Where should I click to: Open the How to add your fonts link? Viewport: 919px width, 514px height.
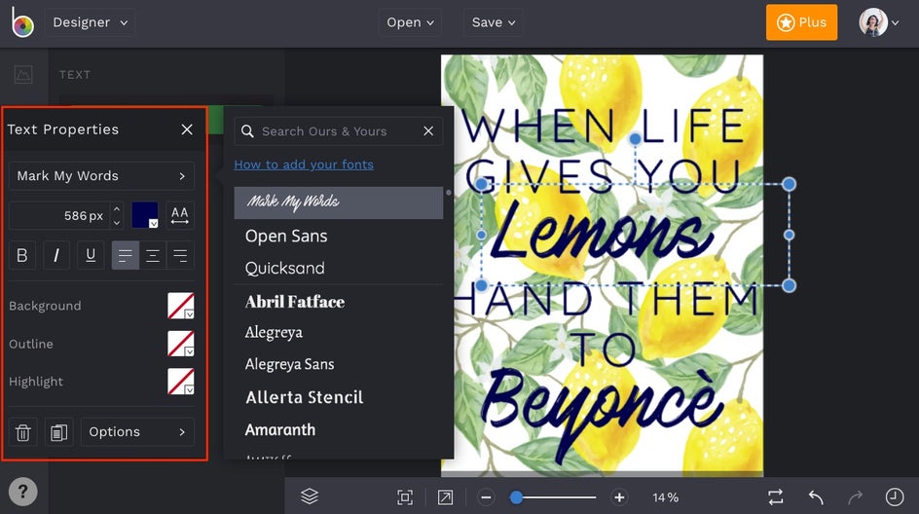304,165
